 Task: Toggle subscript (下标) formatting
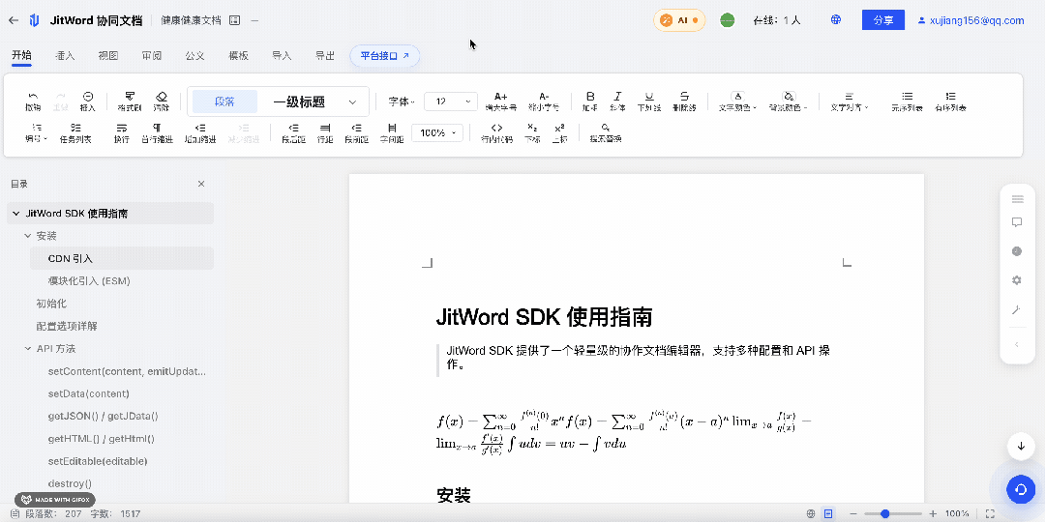pos(532,132)
